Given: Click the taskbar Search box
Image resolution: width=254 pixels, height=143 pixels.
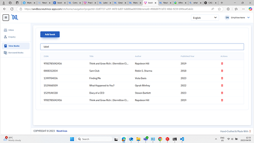Looking at the screenshot, I should [95, 139].
